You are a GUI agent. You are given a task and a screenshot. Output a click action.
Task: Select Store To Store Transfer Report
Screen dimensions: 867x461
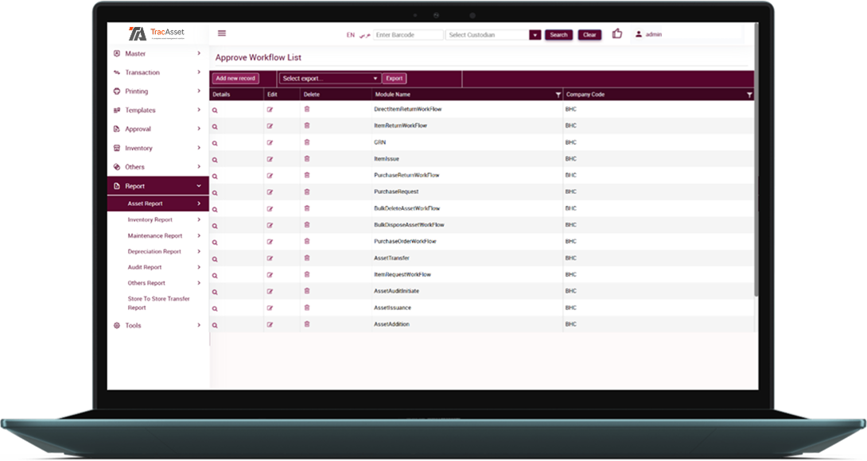tap(158, 303)
